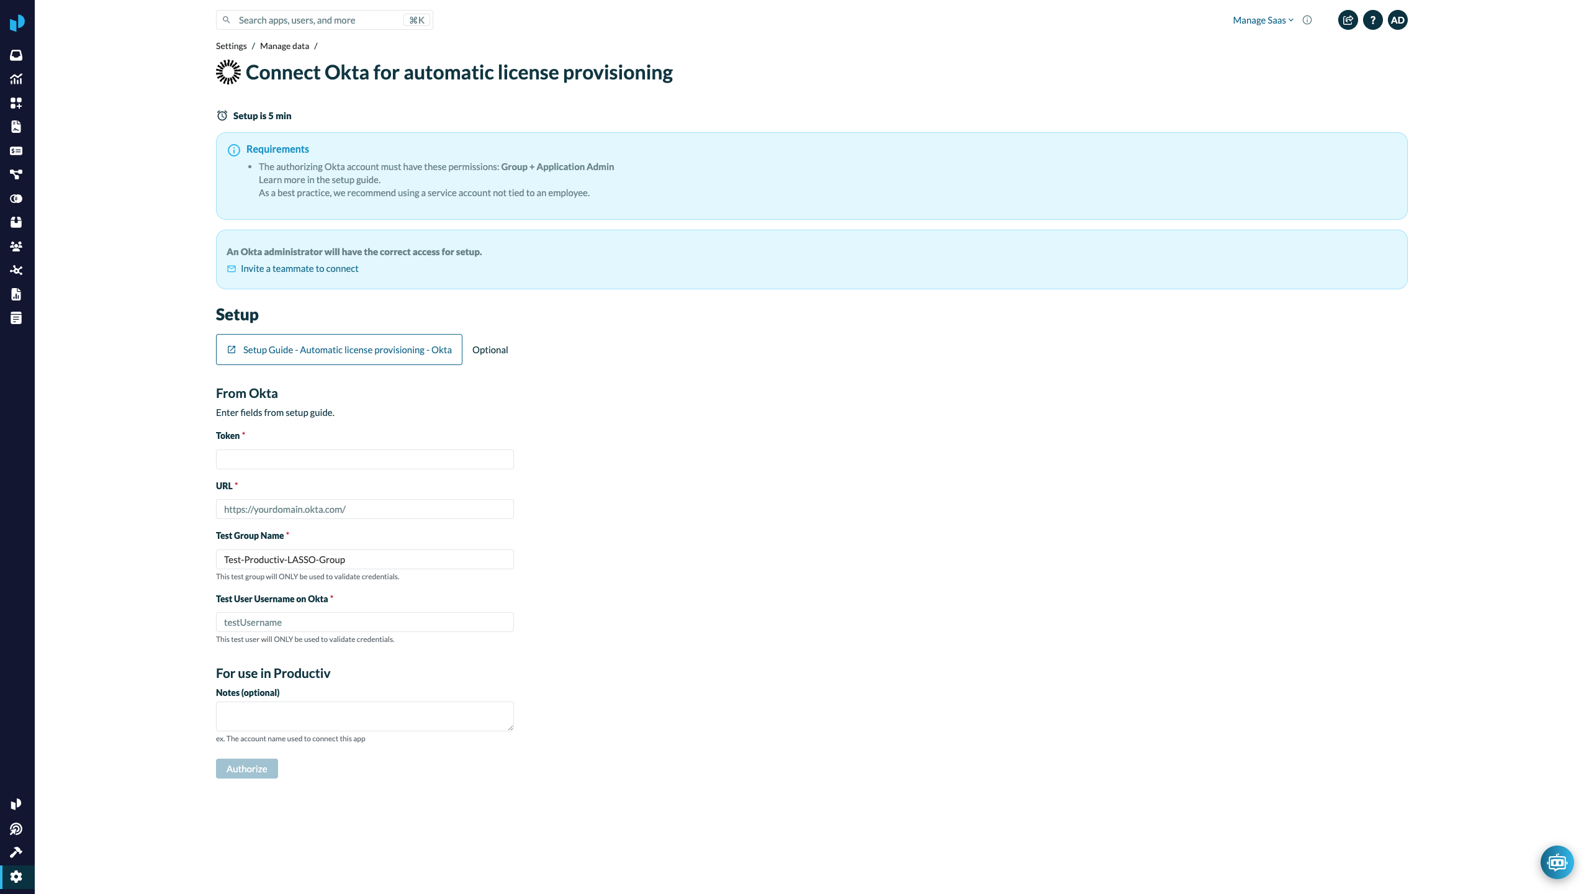Viewport: 1589px width, 894px height.
Task: Expand the Manage Saas dropdown
Action: pos(1263,20)
